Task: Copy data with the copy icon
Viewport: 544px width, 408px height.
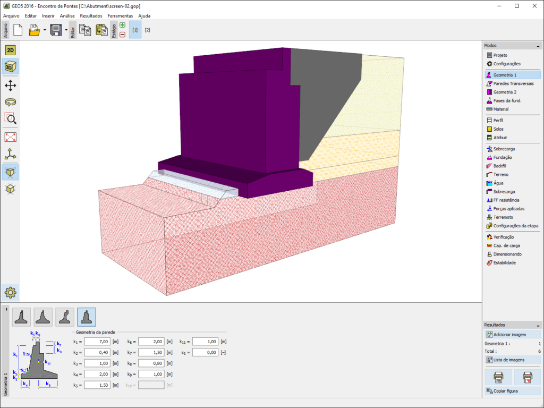Action: (85, 30)
